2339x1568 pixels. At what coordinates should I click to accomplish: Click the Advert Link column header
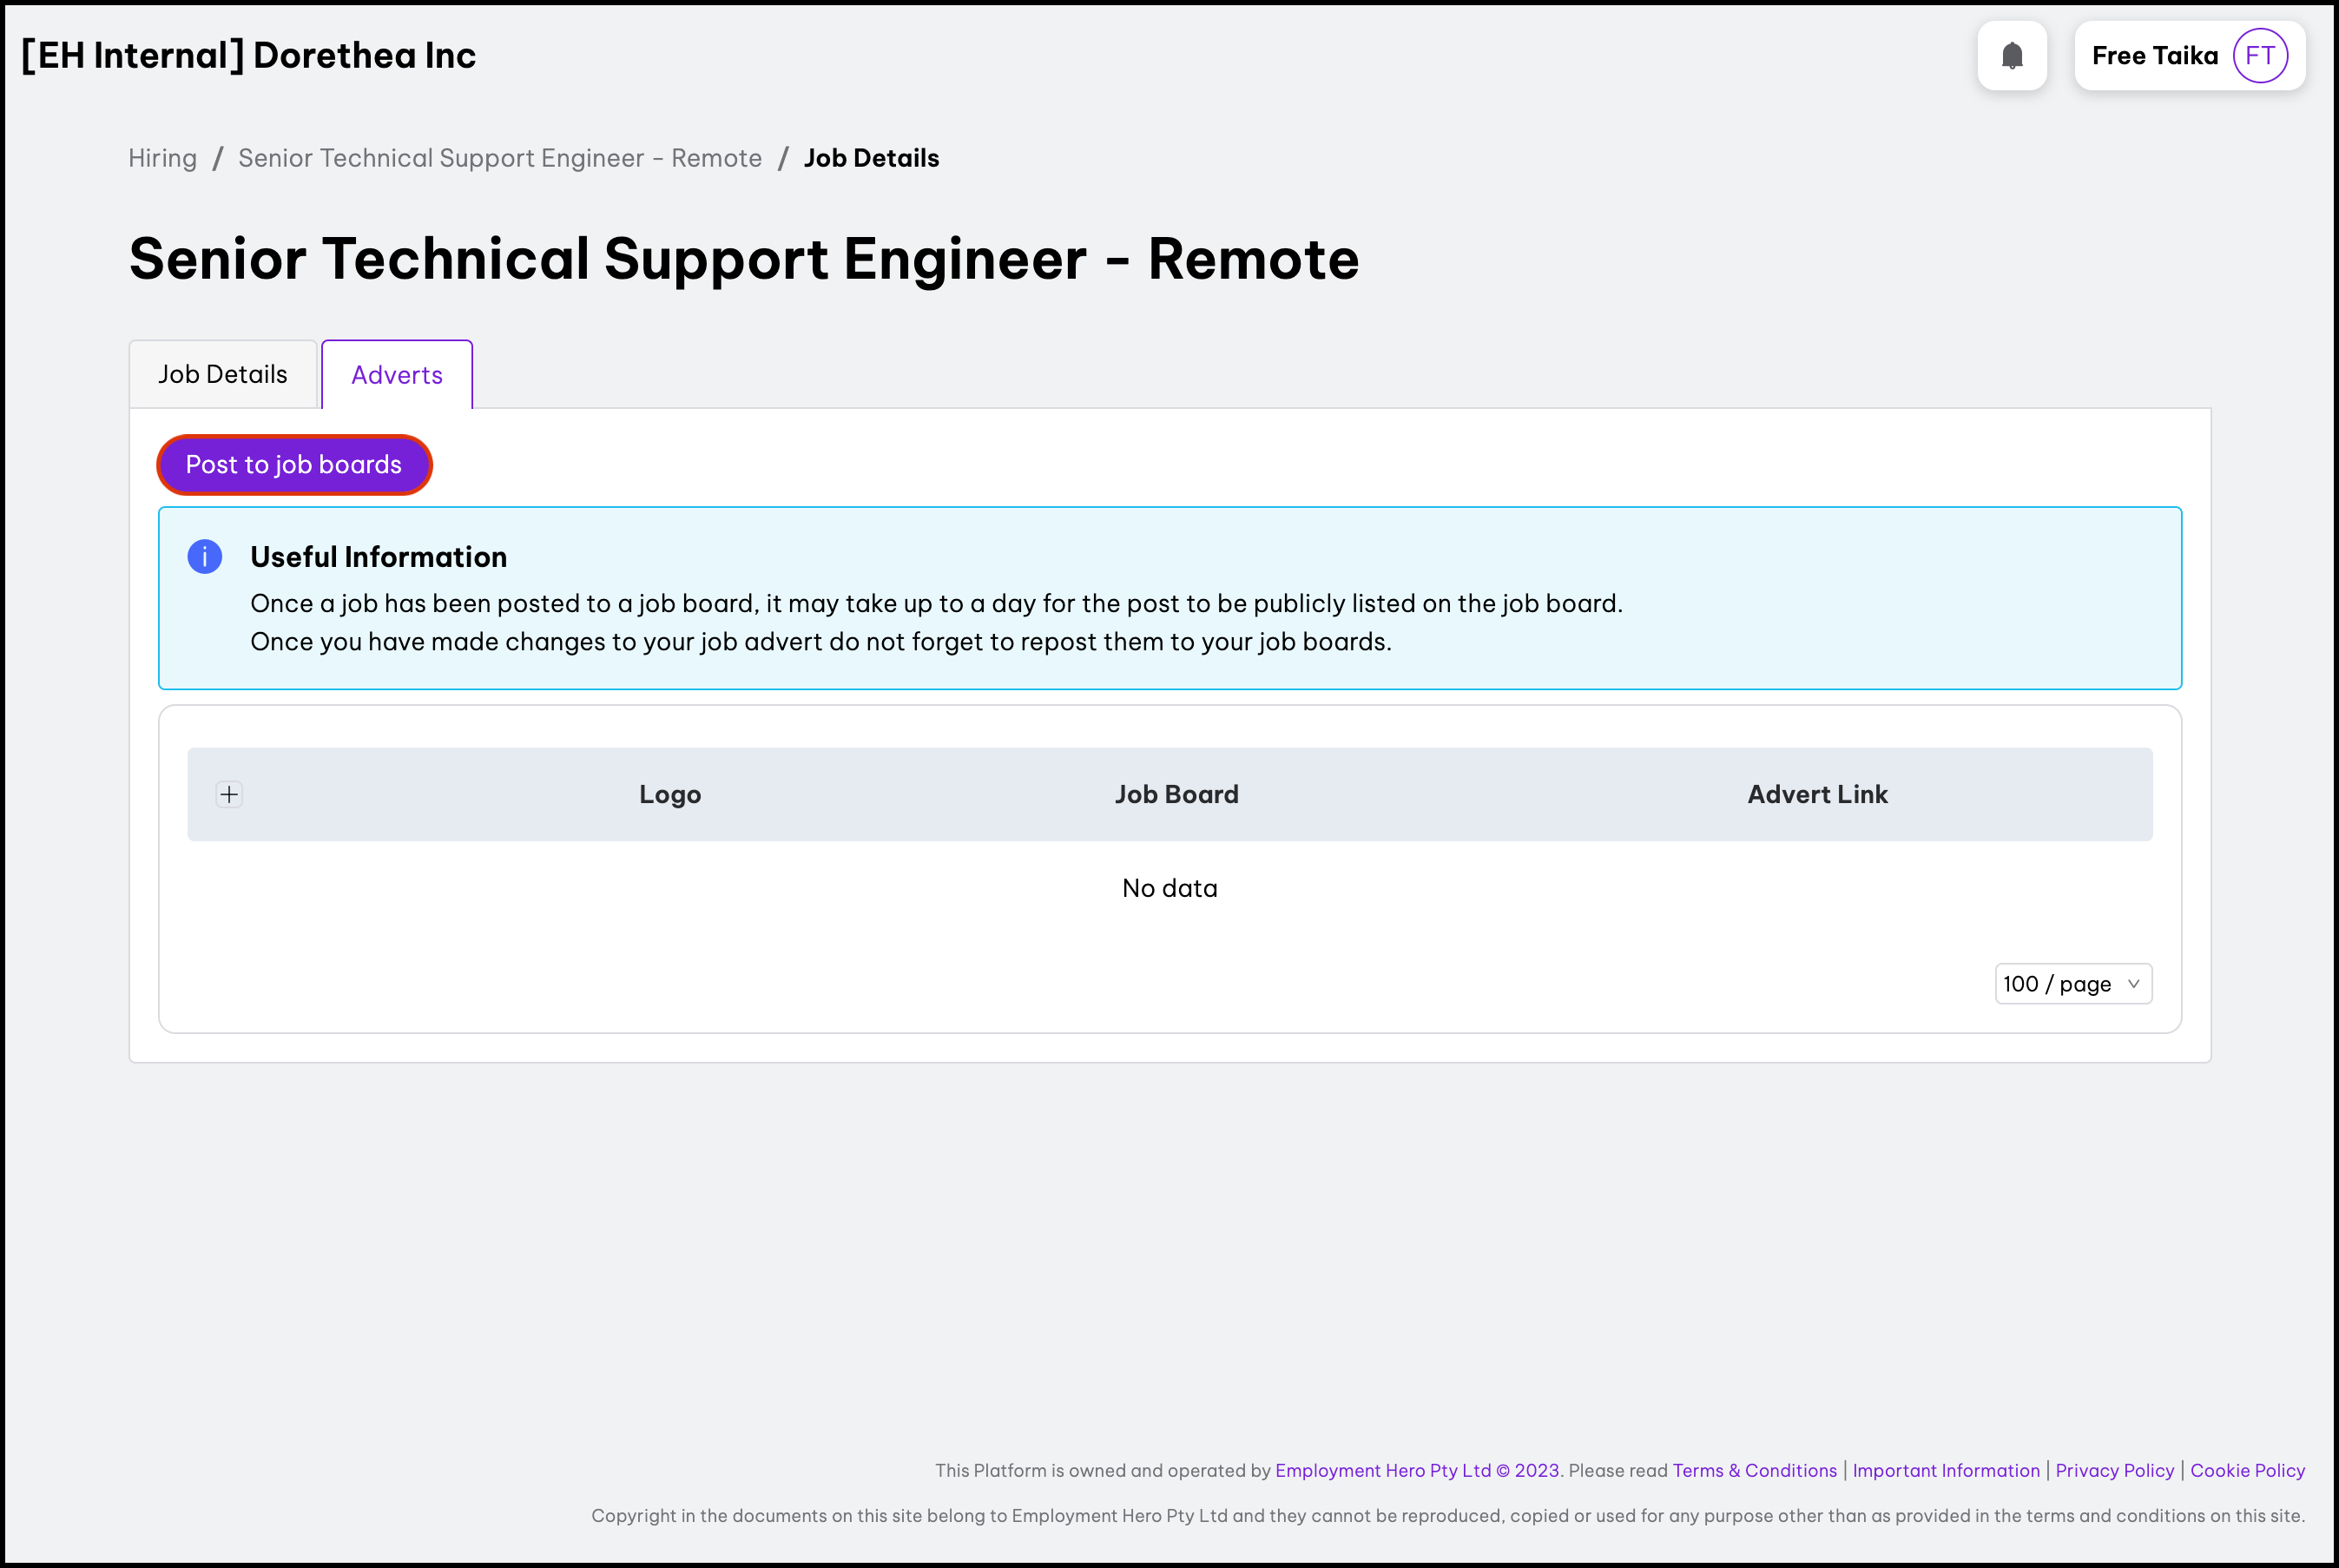point(1816,795)
